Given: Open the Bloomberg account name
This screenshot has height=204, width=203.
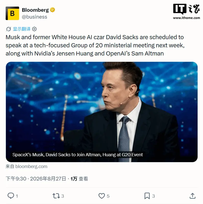Looking at the screenshot, I should pos(35,10).
